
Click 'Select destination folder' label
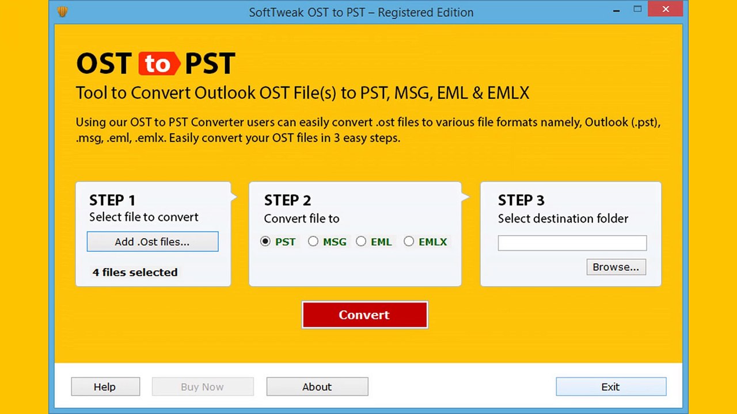click(x=563, y=218)
